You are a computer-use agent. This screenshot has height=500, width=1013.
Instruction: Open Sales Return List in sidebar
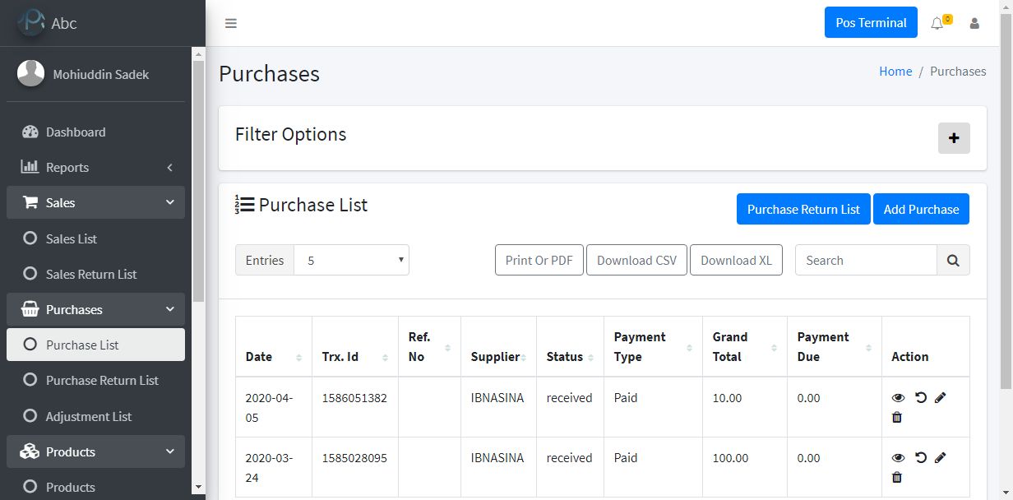pyautogui.click(x=90, y=274)
